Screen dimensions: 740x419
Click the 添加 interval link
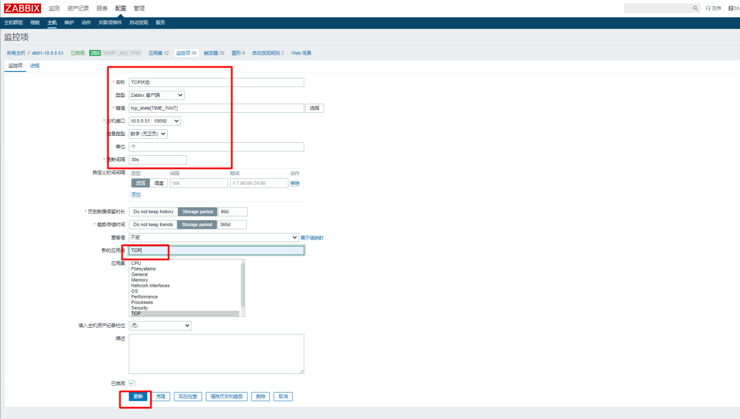(x=136, y=194)
